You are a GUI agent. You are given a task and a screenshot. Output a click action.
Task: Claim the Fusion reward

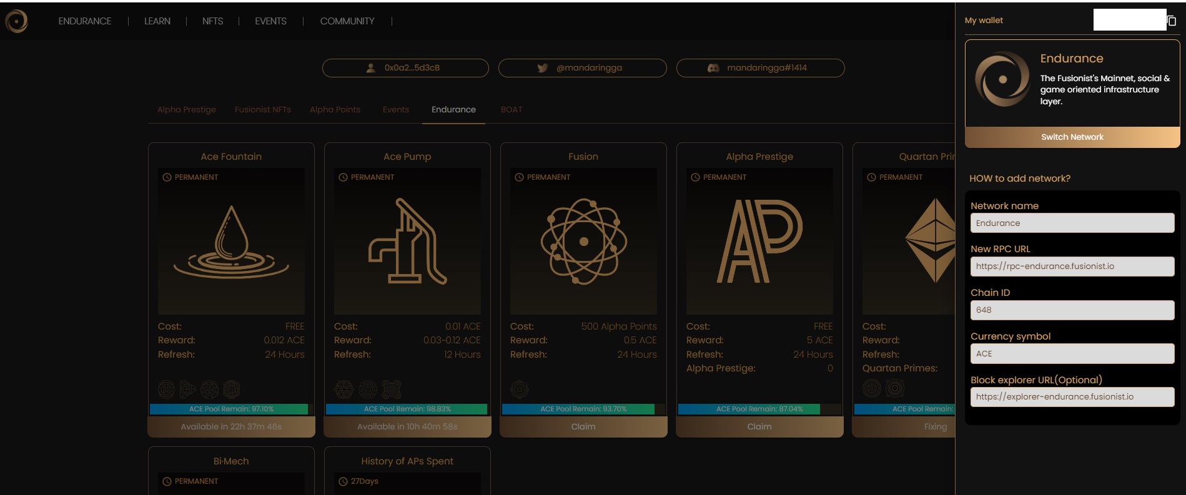coord(583,427)
